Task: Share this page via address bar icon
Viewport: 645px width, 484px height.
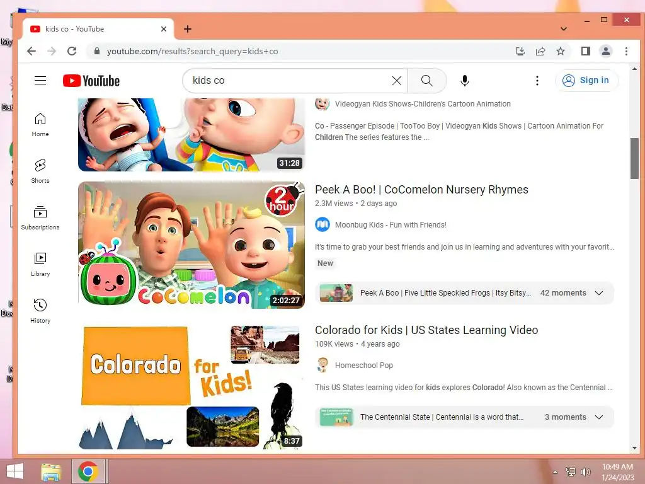Action: 540,51
